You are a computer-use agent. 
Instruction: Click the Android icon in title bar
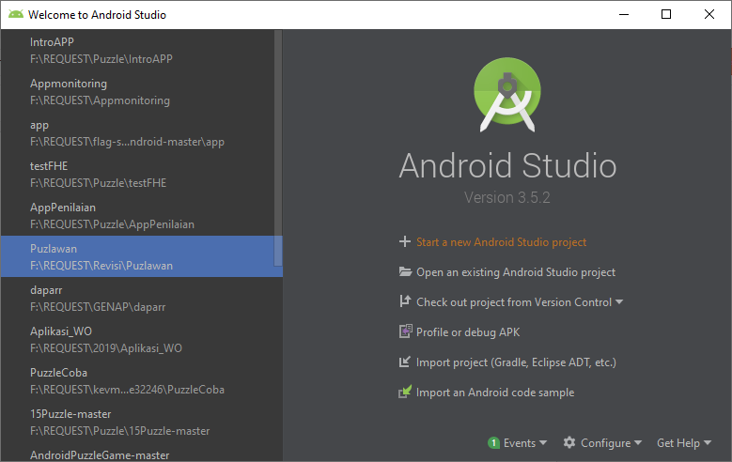tap(15, 14)
